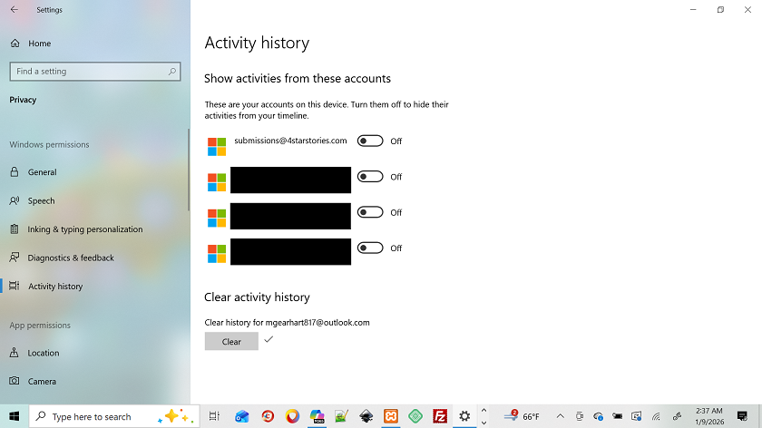Open the Home settings page
The height and width of the screenshot is (428, 762).
point(39,44)
